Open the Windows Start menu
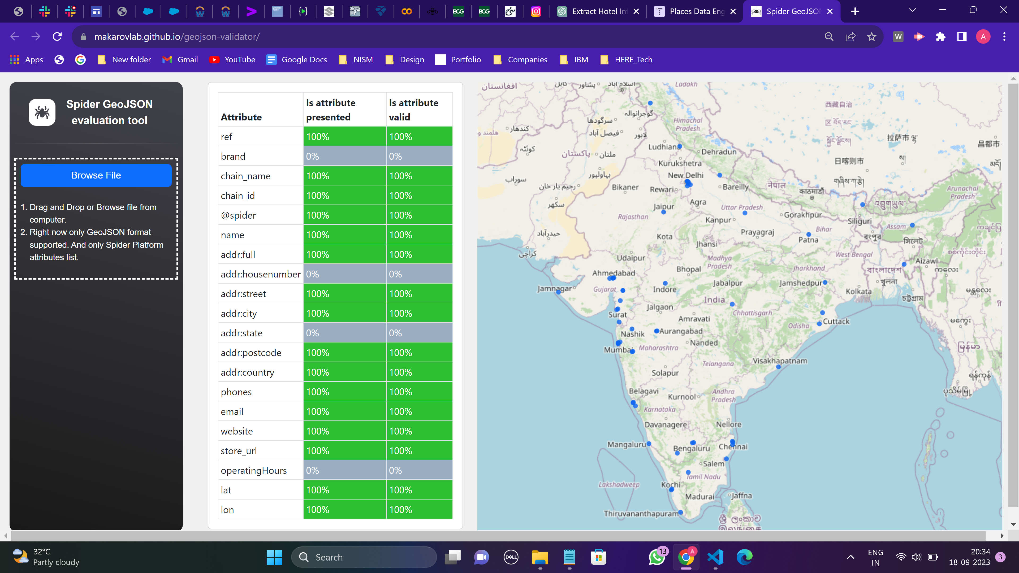 pos(274,557)
